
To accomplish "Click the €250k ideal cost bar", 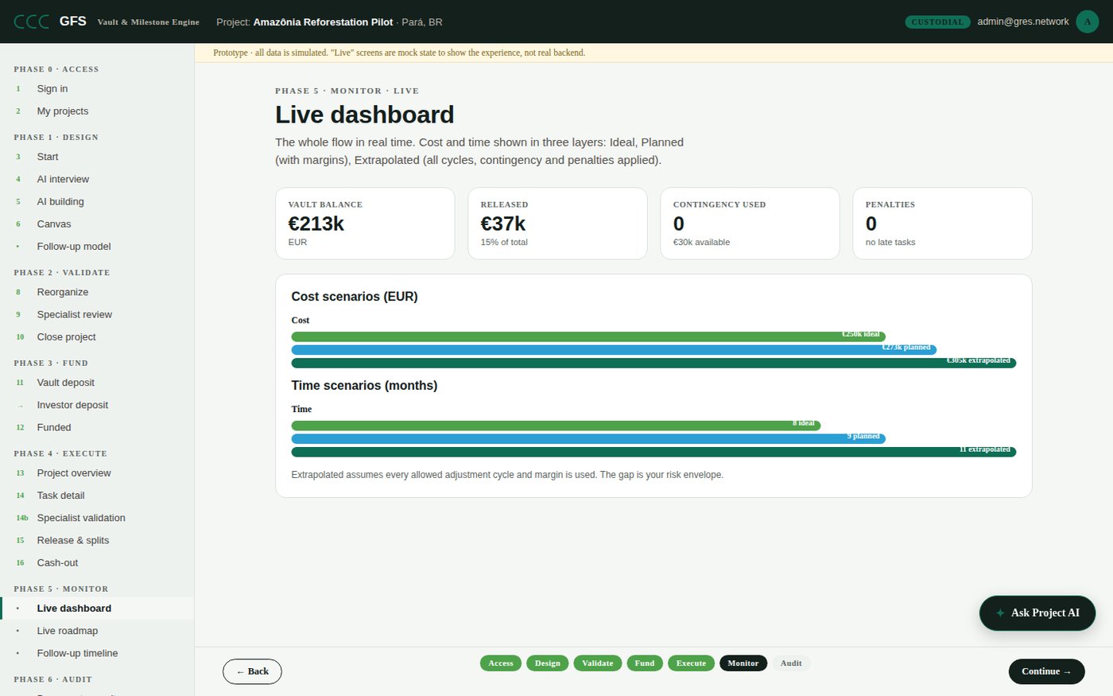I will pyautogui.click(x=588, y=336).
